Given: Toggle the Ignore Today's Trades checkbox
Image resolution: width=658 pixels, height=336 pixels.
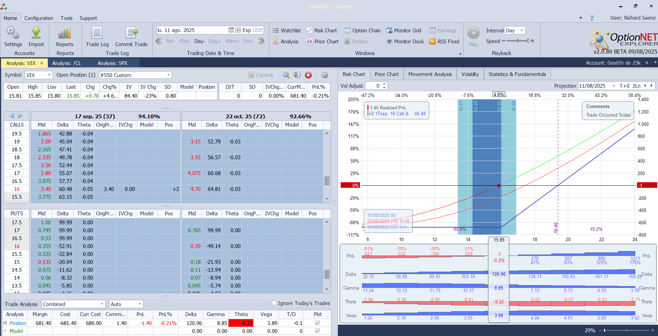Looking at the screenshot, I should [x=274, y=303].
